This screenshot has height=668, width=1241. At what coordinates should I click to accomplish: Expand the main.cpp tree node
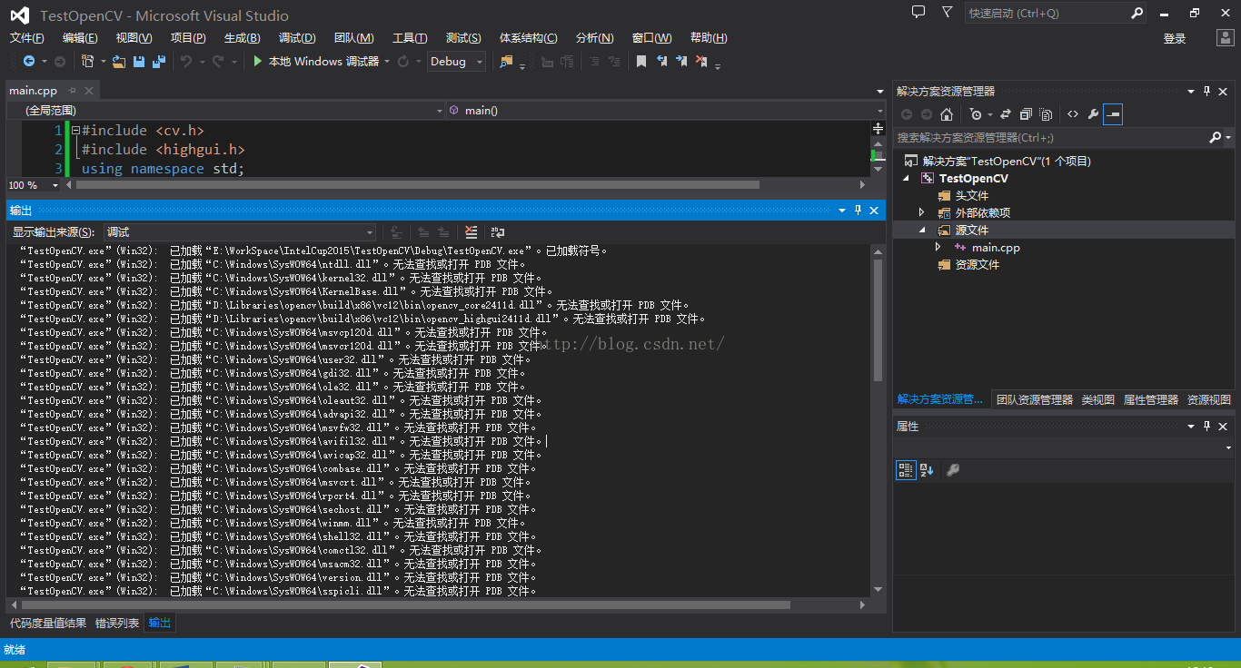938,247
